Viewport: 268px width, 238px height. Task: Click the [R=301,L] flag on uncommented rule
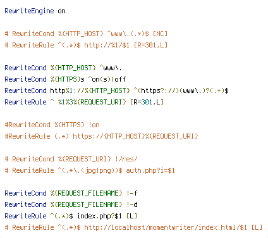click(147, 102)
